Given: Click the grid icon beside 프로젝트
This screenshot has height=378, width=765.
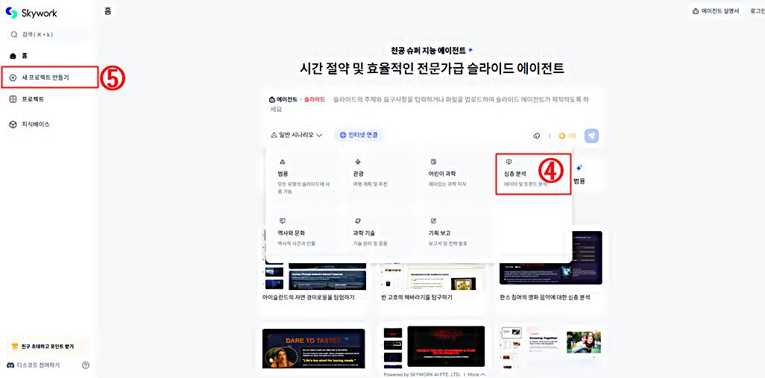Looking at the screenshot, I should pyautogui.click(x=13, y=99).
